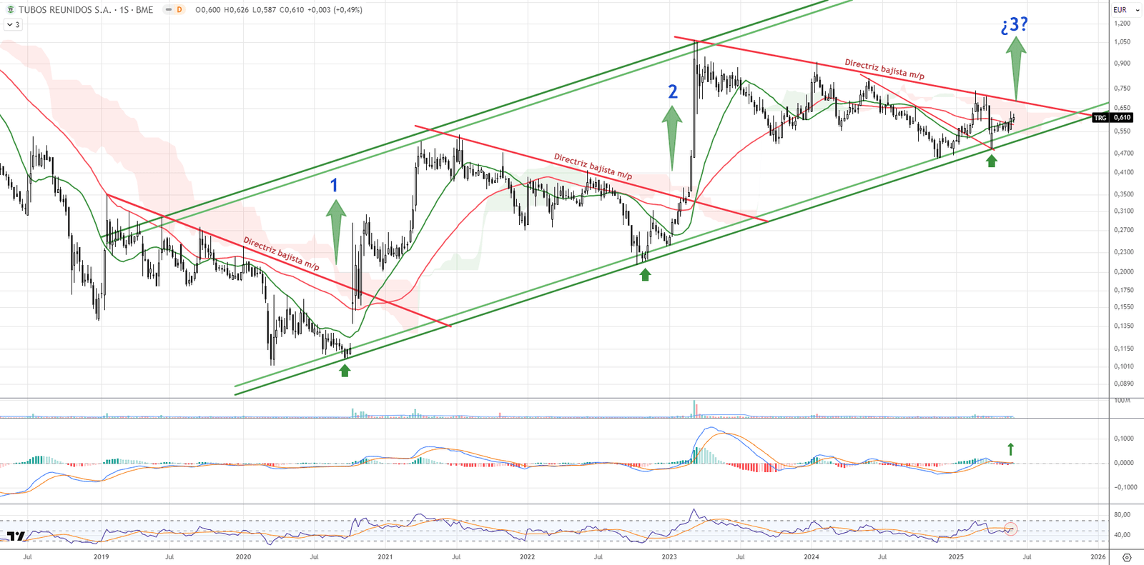Click the 2026 label on the time axis

(x=1098, y=557)
